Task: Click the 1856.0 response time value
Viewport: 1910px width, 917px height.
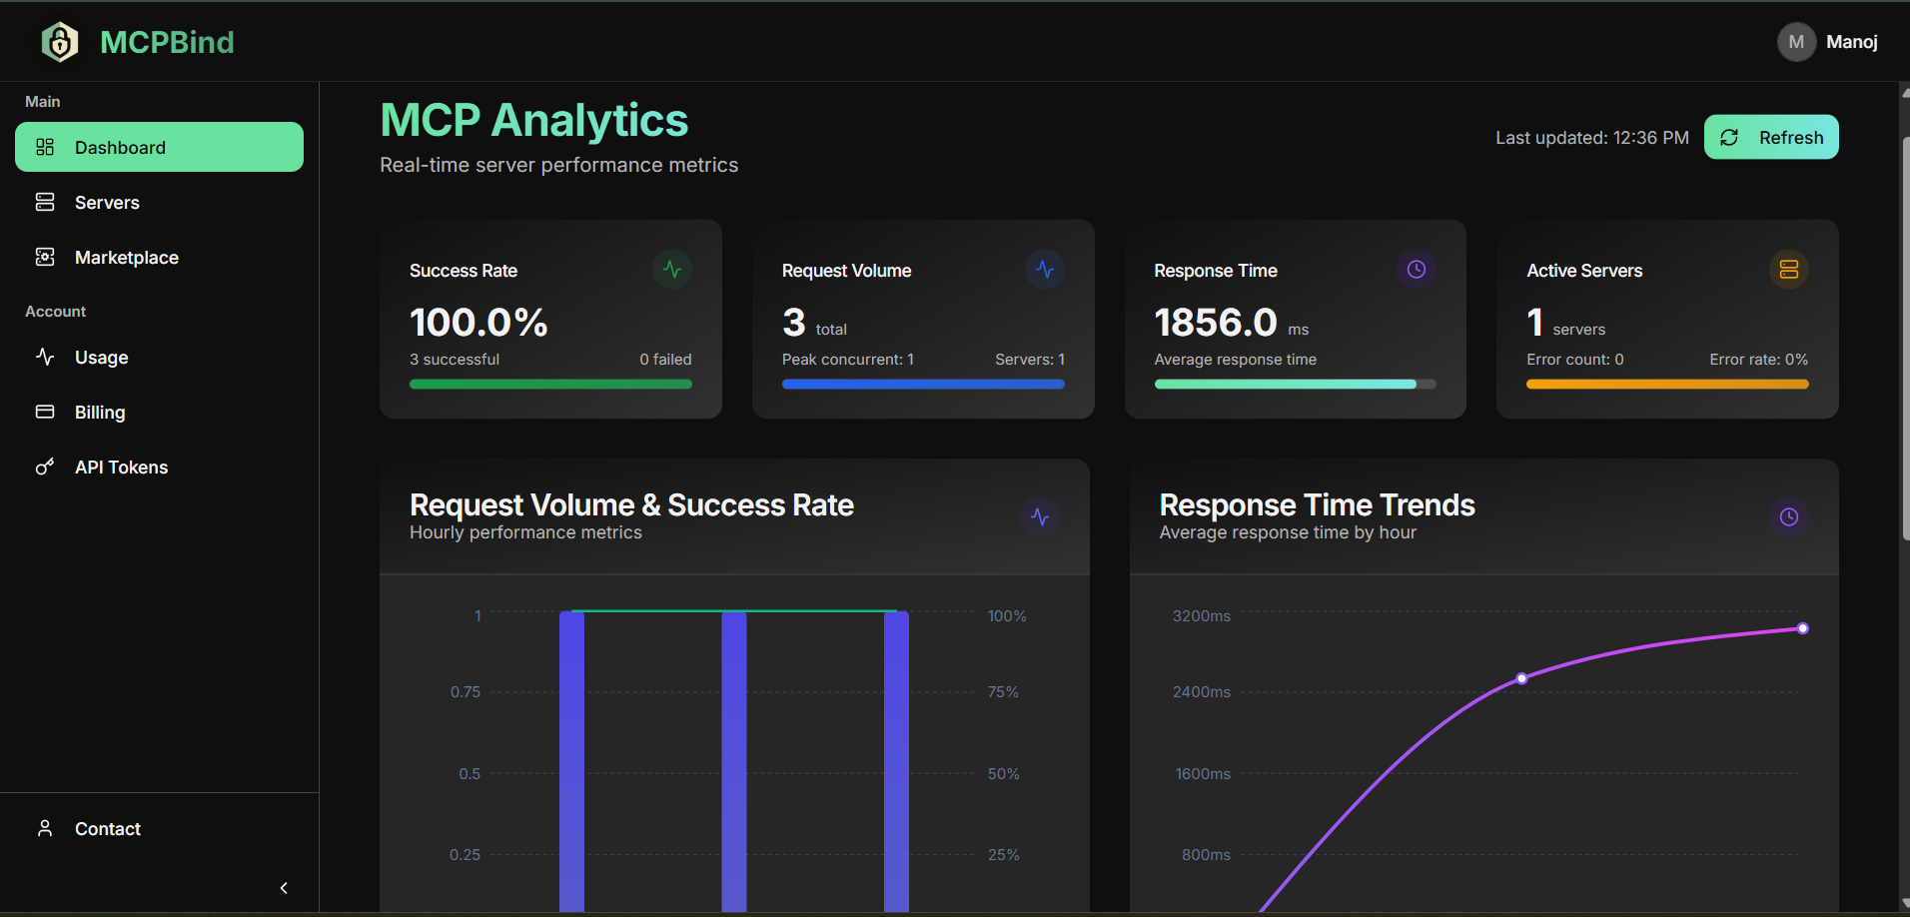Action: pyautogui.click(x=1216, y=322)
